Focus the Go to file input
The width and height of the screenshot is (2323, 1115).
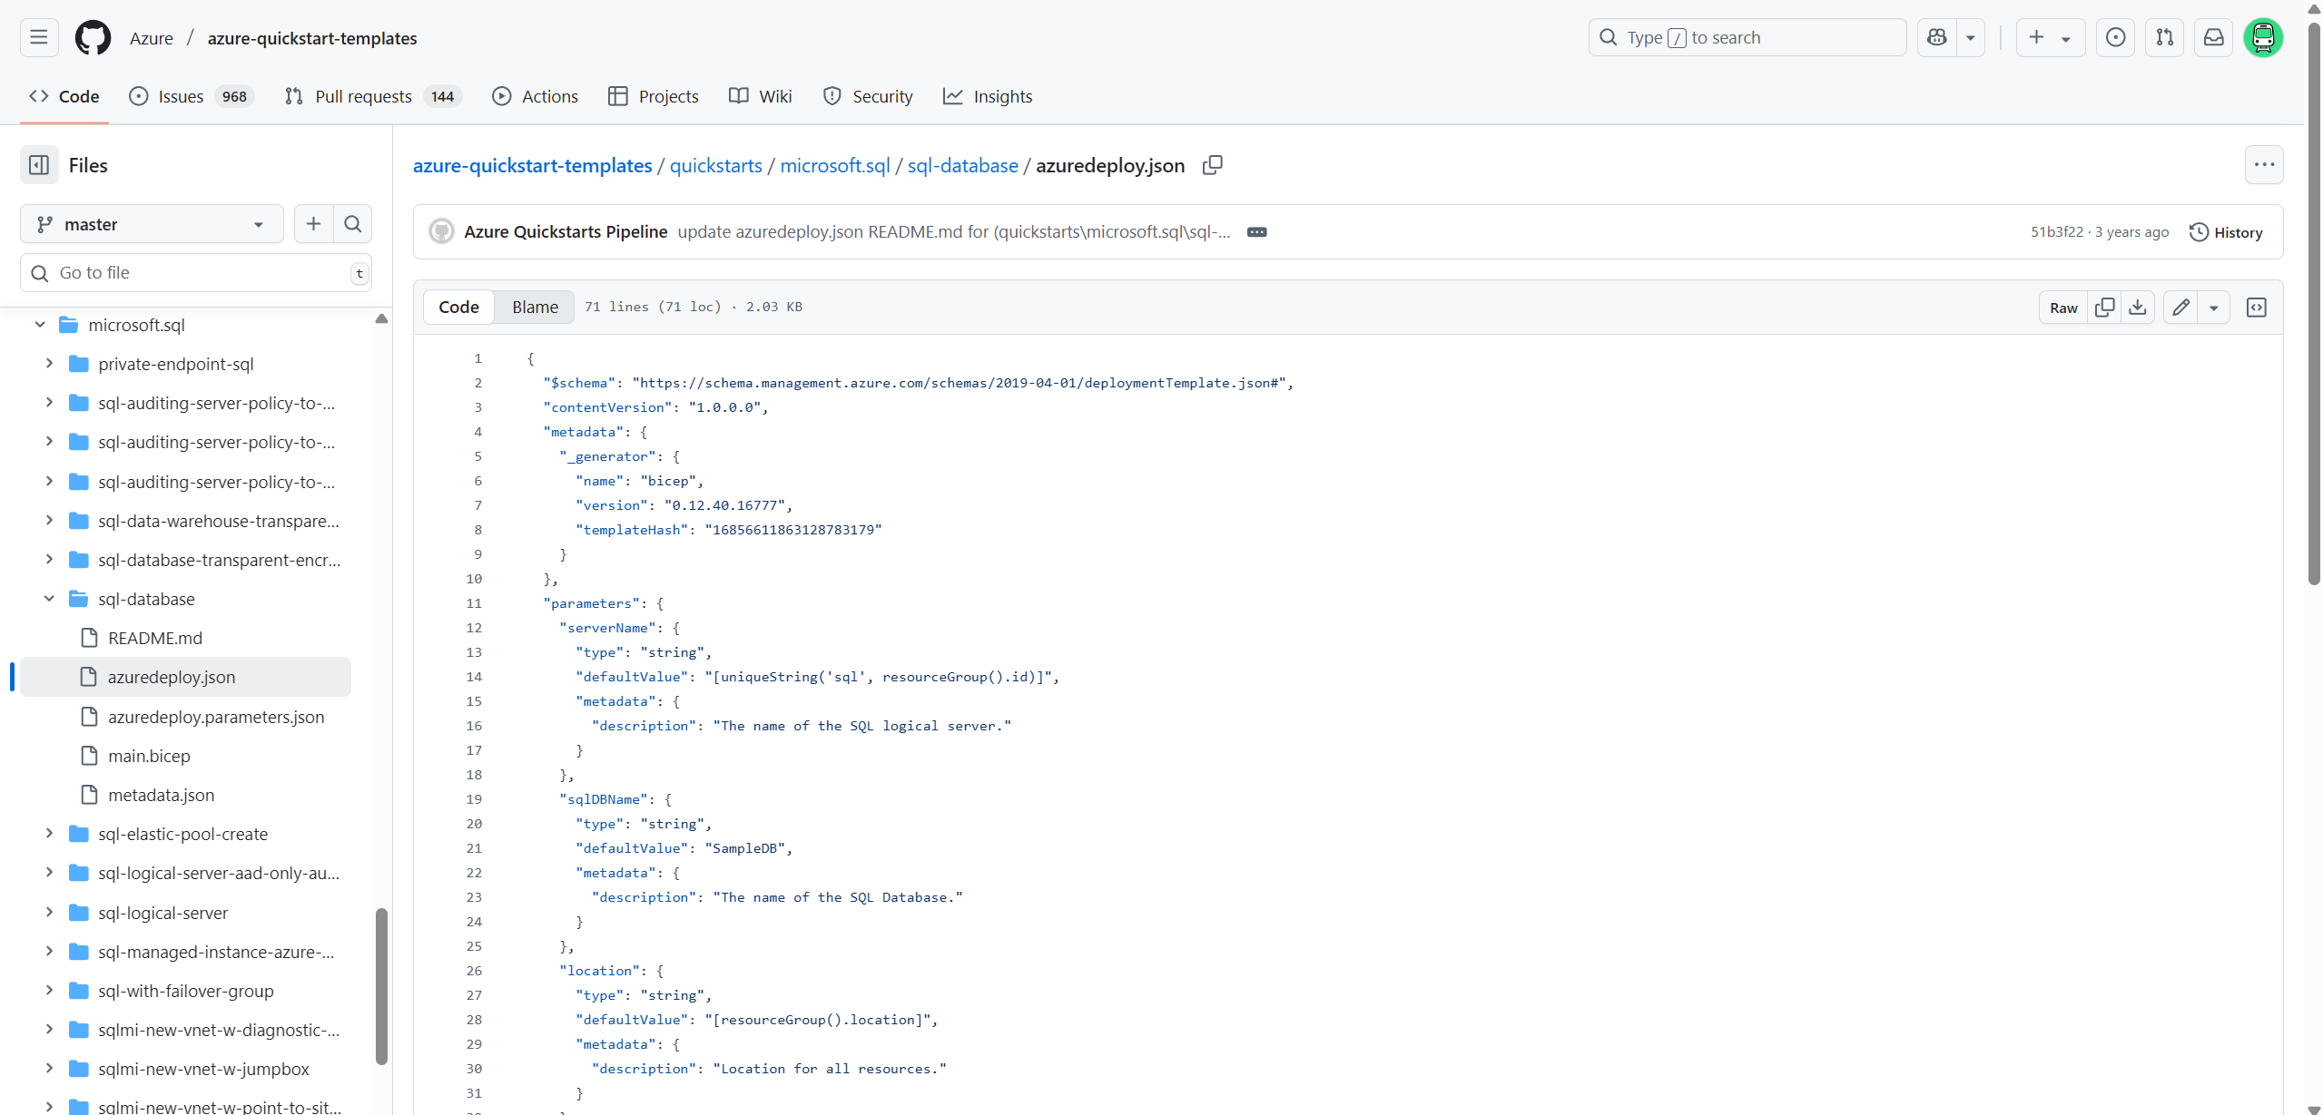click(x=196, y=273)
